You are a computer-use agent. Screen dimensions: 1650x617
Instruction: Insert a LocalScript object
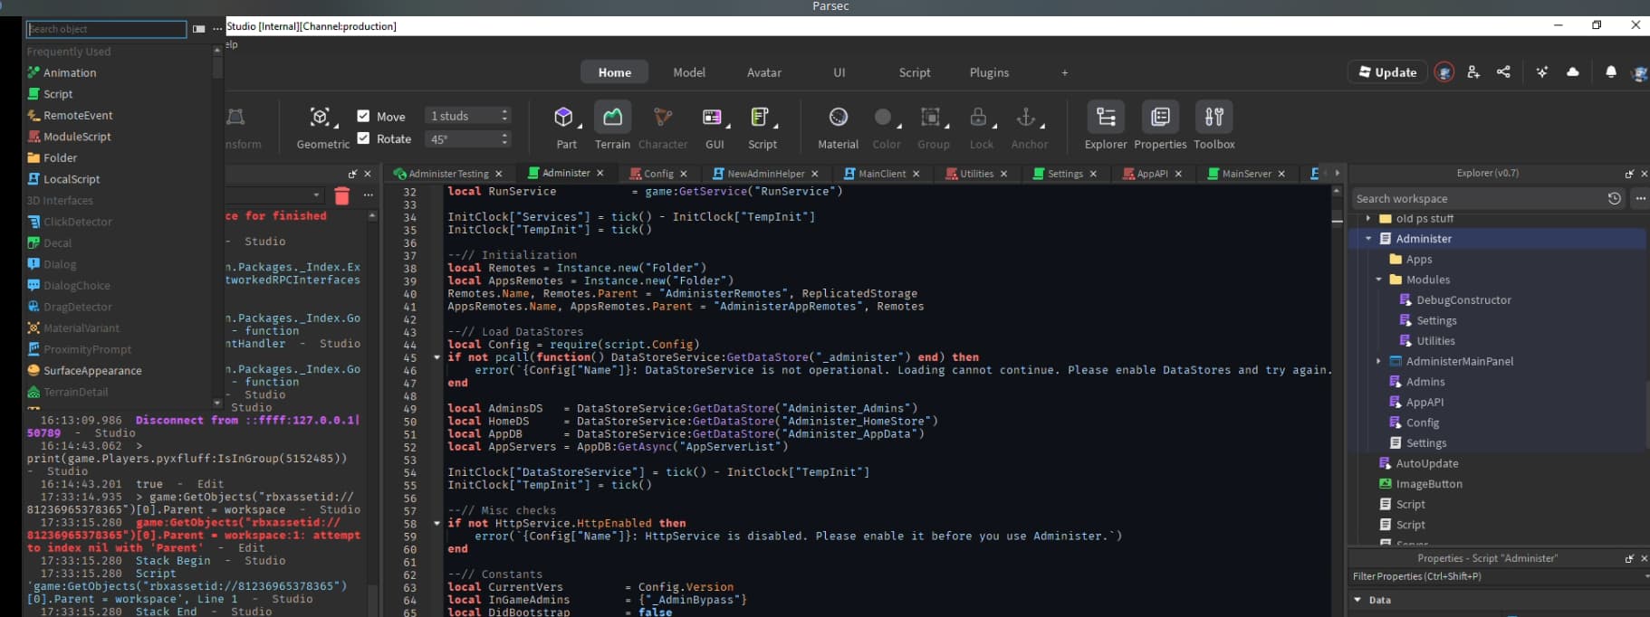tap(63, 179)
